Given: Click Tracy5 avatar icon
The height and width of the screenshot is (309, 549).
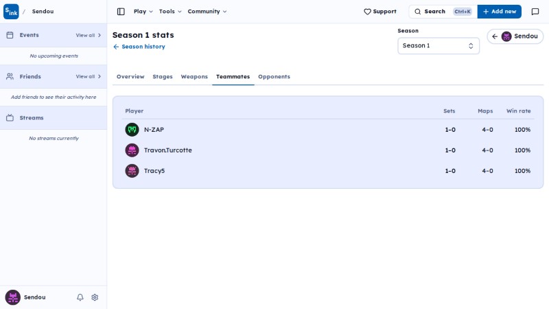Looking at the screenshot, I should [x=132, y=171].
